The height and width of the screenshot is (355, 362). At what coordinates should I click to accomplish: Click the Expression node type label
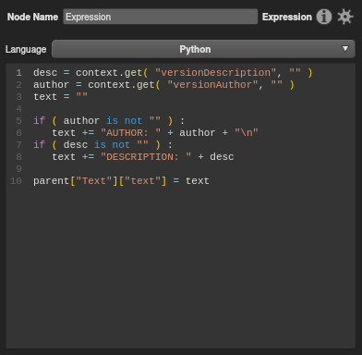point(287,17)
